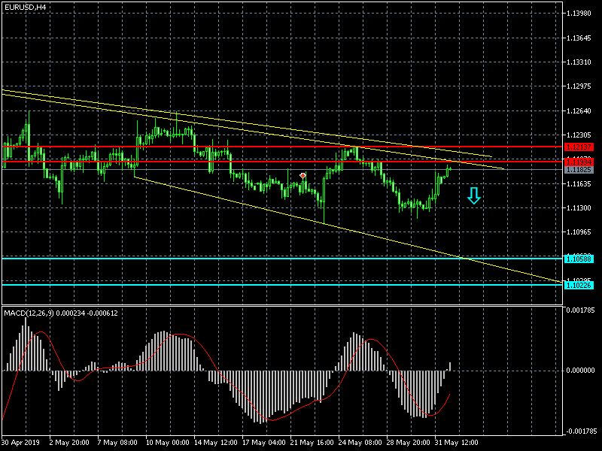
Task: Click the EURUSD,H4 chart title
Action: pyautogui.click(x=24, y=7)
